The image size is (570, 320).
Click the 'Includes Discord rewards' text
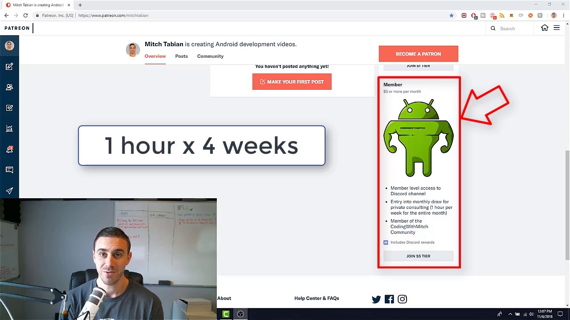click(412, 242)
